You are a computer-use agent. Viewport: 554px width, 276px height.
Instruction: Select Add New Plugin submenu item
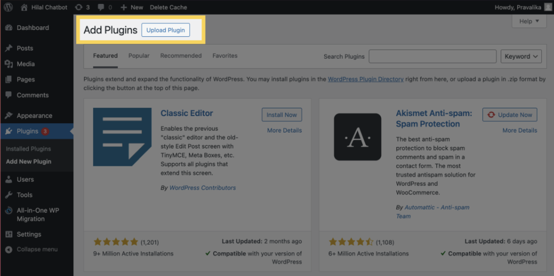coord(29,162)
